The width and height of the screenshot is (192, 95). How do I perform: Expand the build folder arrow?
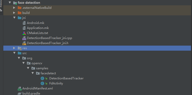(14, 13)
